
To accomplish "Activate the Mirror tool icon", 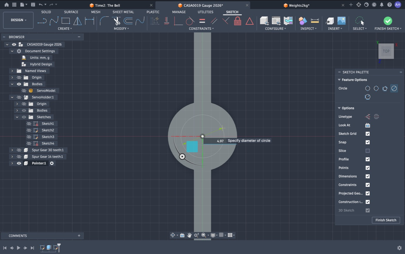I will [x=77, y=21].
